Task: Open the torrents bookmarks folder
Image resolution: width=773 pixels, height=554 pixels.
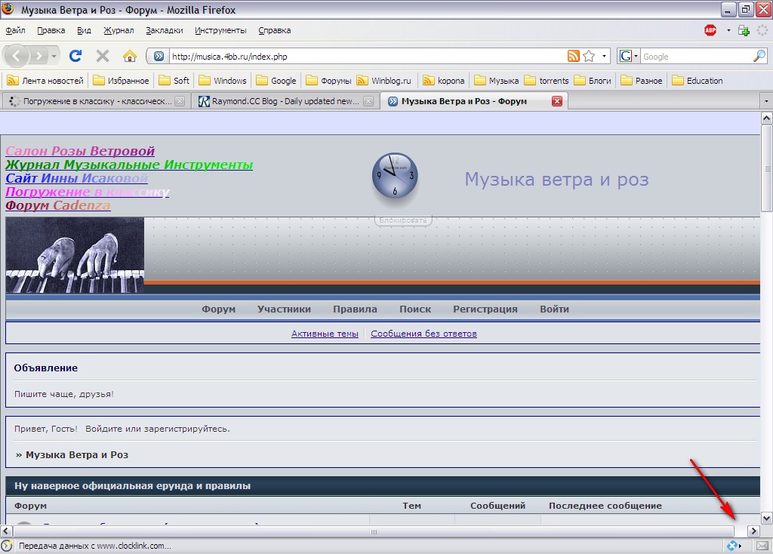Action: click(x=547, y=80)
